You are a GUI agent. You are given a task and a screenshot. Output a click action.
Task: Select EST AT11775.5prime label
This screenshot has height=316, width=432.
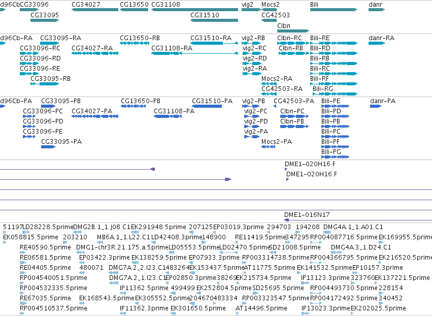click(270, 267)
